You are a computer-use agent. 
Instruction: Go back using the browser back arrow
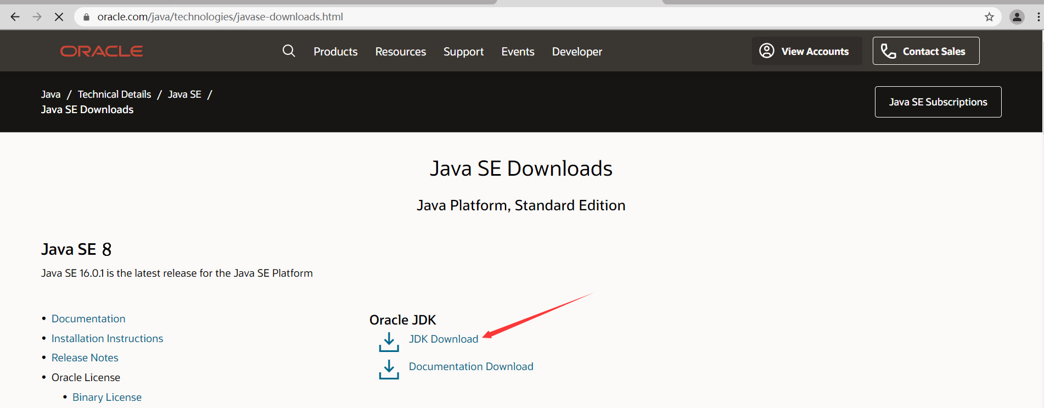pos(15,17)
